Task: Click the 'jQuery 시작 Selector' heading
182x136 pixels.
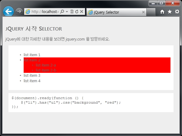Action: (x=34, y=29)
